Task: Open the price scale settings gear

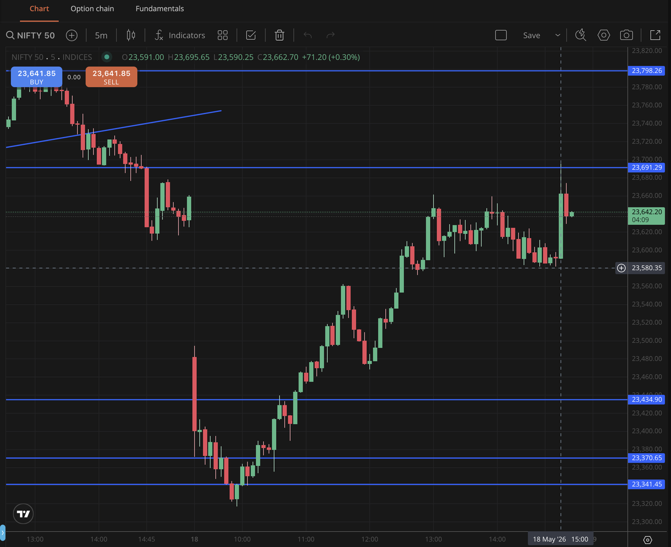Action: point(647,540)
